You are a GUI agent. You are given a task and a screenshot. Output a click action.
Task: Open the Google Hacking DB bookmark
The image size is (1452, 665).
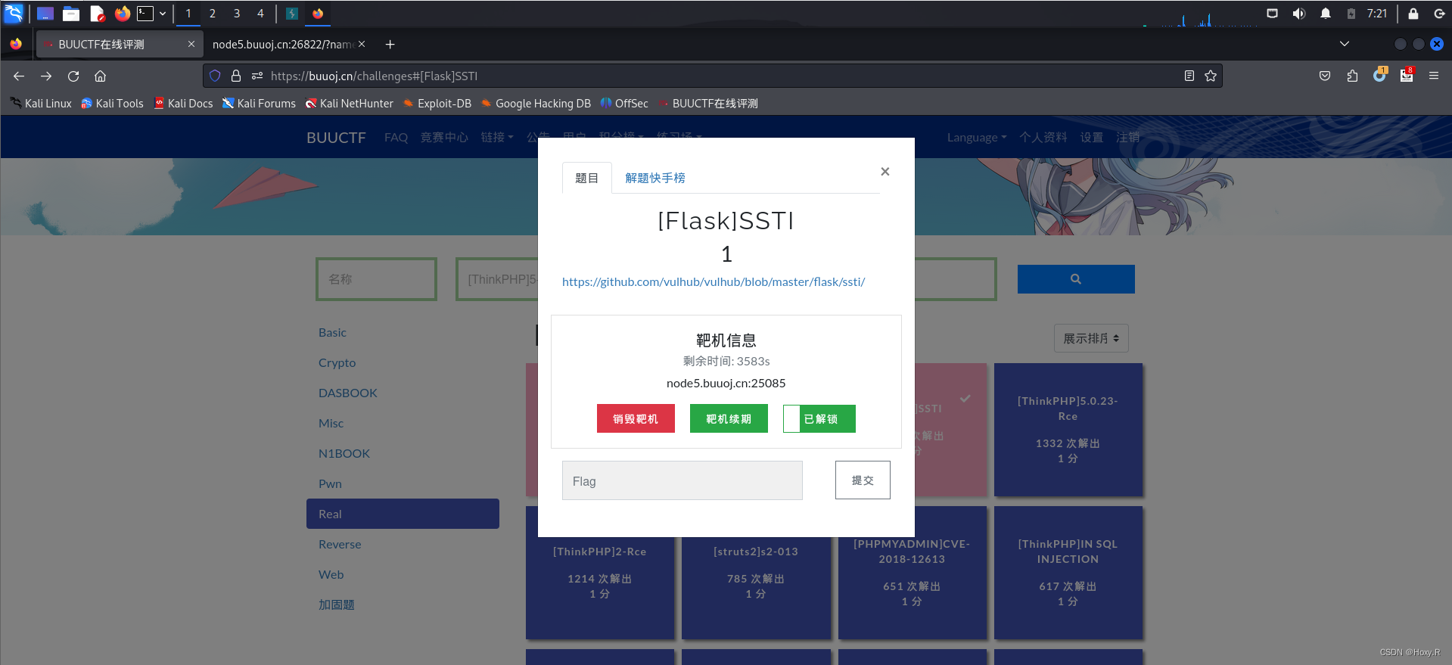[536, 104]
